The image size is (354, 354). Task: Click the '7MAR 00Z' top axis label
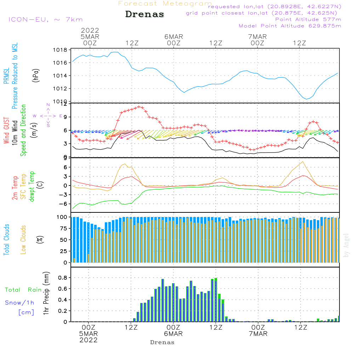(257, 40)
